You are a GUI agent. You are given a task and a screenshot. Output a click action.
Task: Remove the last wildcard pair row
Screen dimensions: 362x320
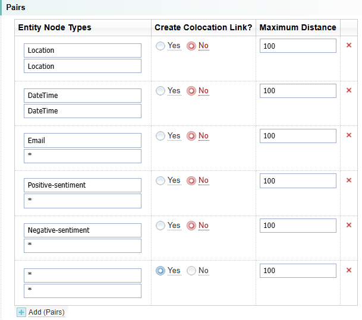pos(349,270)
